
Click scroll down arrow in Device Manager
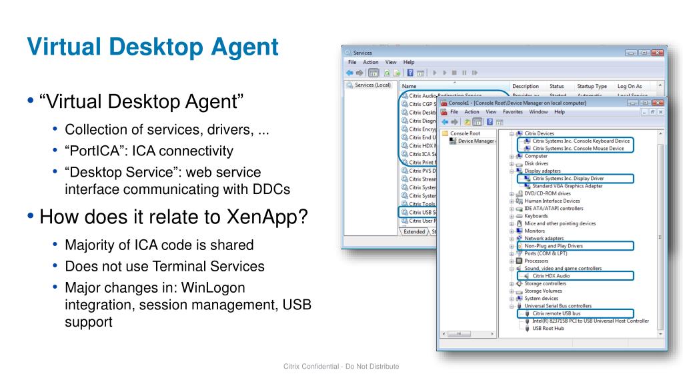coord(660,334)
